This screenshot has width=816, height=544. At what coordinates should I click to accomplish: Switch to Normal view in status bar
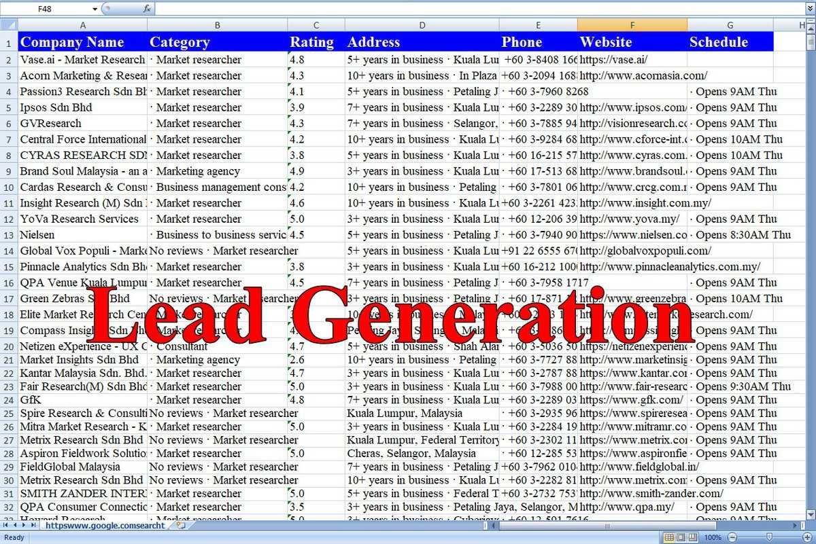tap(668, 537)
